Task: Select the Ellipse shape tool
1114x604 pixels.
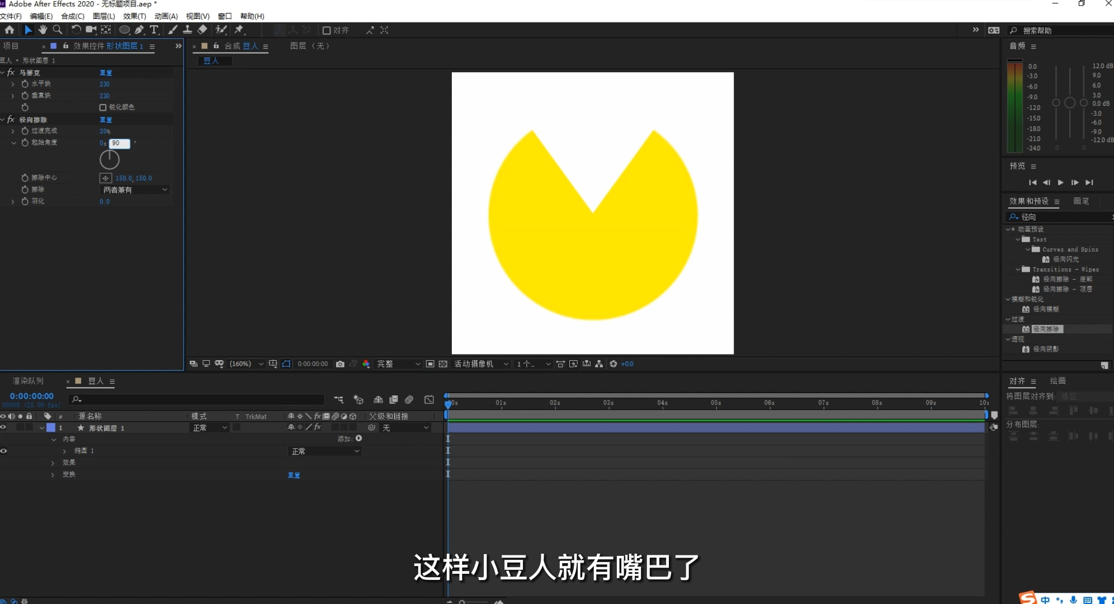Action: point(125,30)
